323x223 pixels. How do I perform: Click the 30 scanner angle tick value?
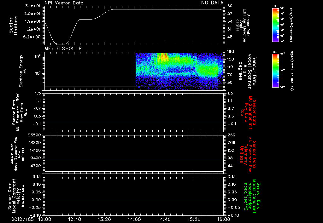230,83
